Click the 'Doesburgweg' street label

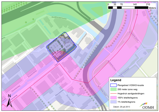coord(32,74)
